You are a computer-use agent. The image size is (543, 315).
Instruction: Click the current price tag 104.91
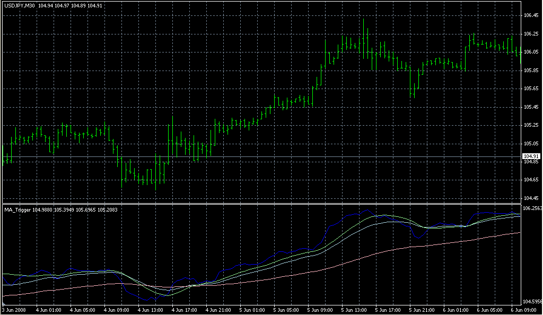[531, 156]
